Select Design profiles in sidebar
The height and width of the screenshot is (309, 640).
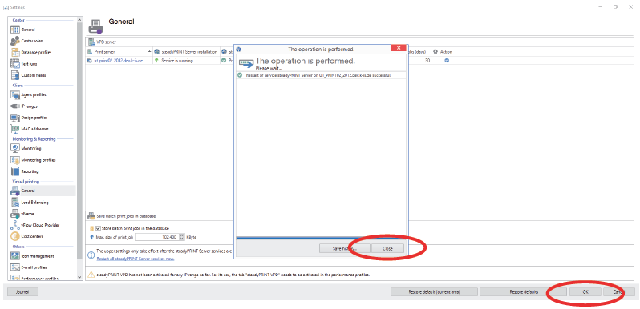[x=34, y=118]
